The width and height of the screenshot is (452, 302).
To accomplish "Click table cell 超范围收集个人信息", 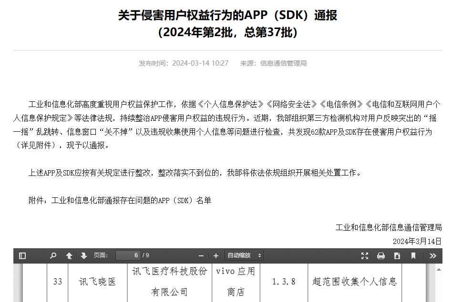I will tap(355, 282).
